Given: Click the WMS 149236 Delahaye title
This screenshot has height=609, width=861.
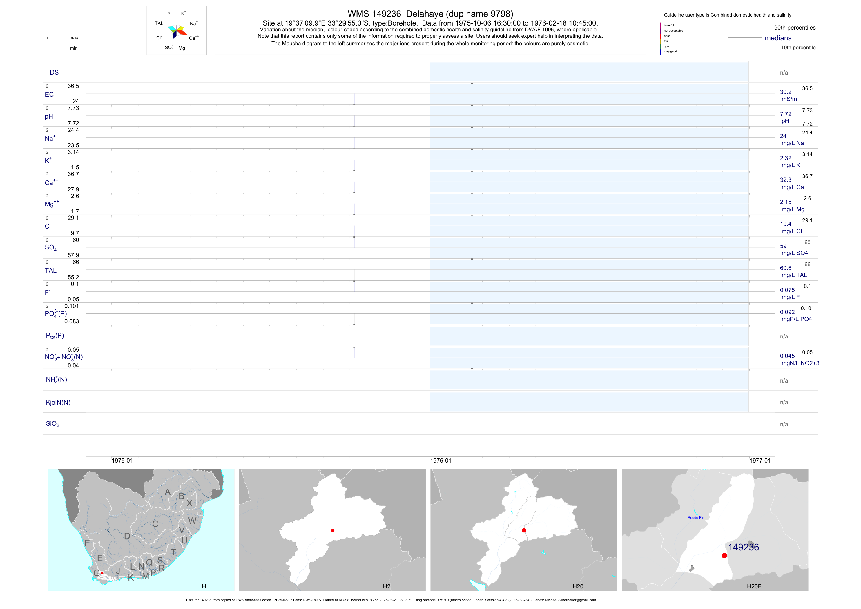Looking at the screenshot, I should pyautogui.click(x=430, y=14).
